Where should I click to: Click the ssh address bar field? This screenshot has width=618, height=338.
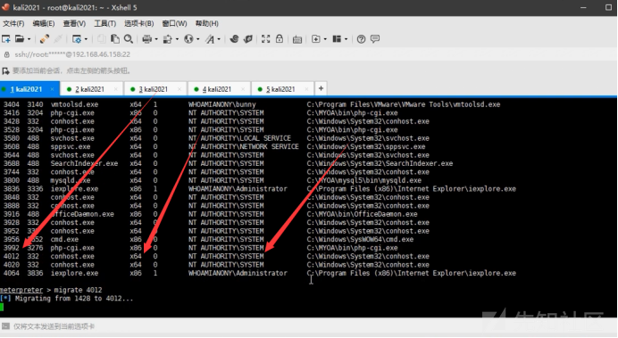pyautogui.click(x=309, y=54)
